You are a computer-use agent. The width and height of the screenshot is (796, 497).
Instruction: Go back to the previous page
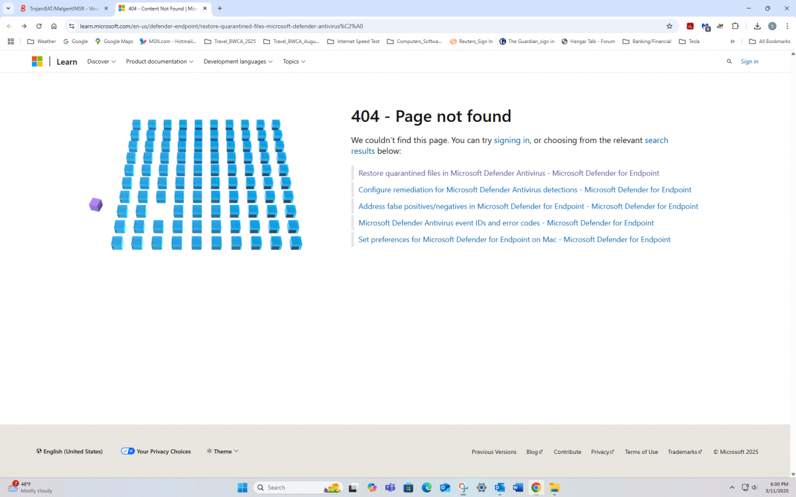coord(9,26)
